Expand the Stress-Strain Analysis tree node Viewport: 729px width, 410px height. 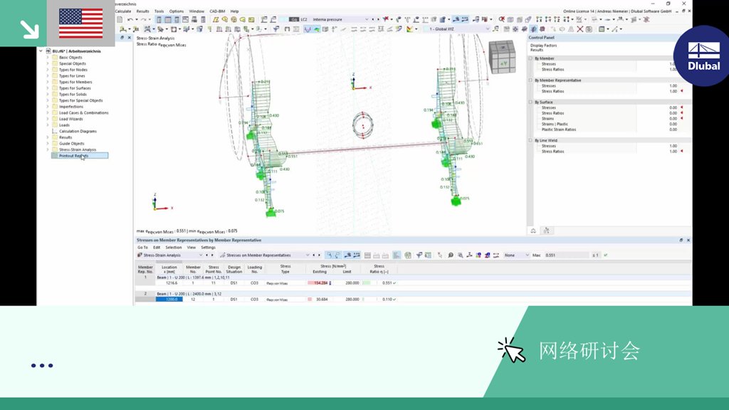(x=48, y=149)
